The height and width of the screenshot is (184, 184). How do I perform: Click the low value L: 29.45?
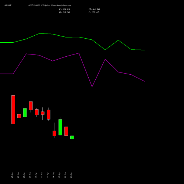[x=94, y=13]
